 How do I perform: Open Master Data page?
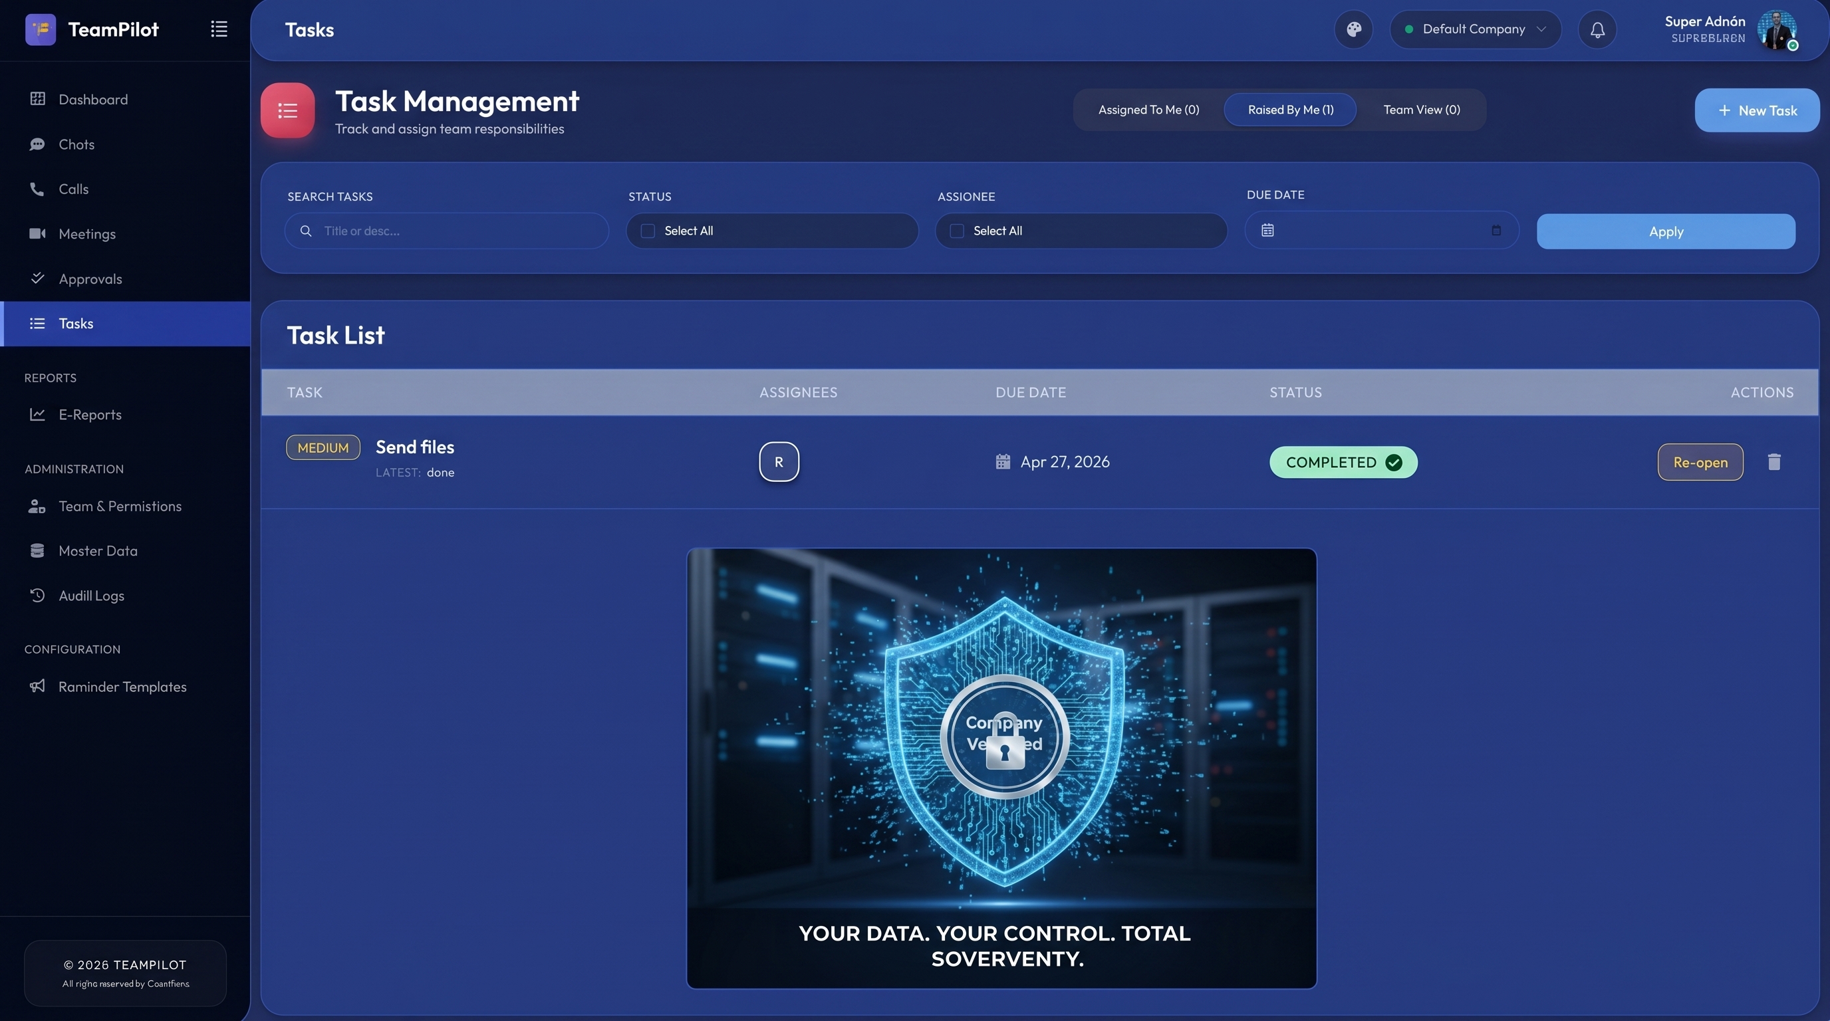tap(125, 550)
